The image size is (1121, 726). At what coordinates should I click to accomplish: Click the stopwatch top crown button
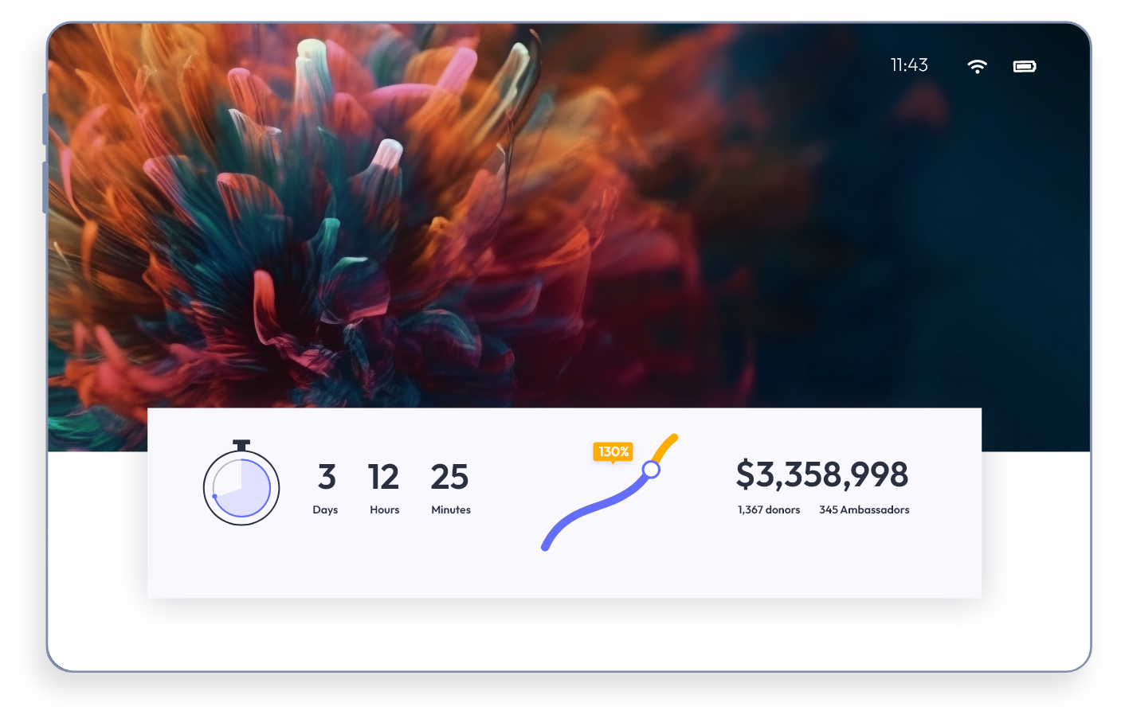point(241,445)
